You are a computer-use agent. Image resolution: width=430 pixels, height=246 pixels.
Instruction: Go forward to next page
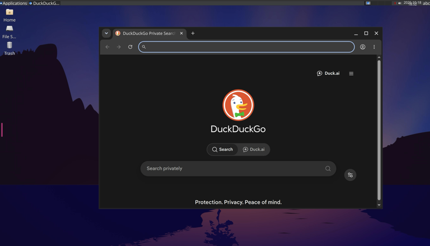(x=119, y=47)
